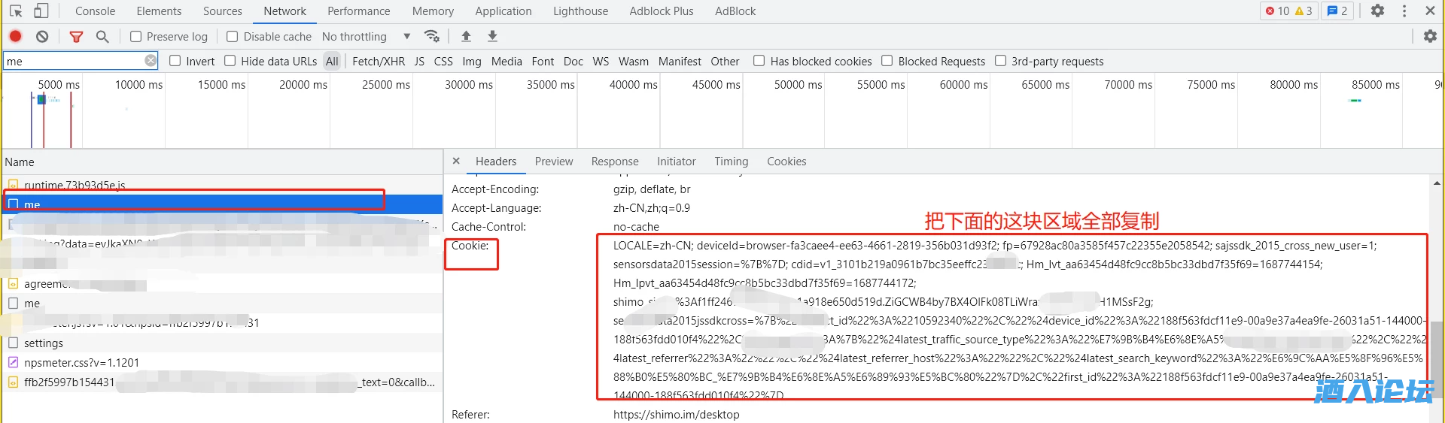Viewport: 1445px width, 423px height.
Task: Open DevTools settings gear in top bar
Action: [x=1377, y=11]
